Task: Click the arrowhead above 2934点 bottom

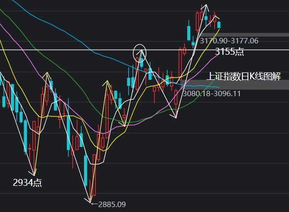Action: pos(32,172)
